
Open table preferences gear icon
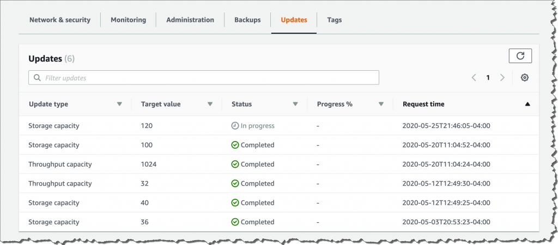(524, 78)
